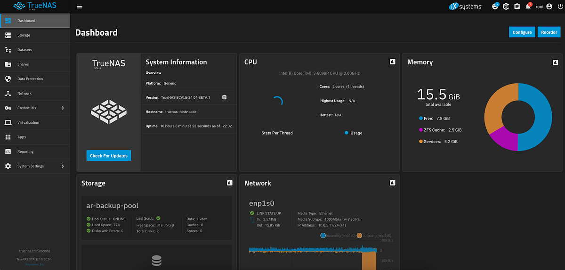Click the Data Protection shield icon
Screen dimensions: 565x270
pos(8,79)
